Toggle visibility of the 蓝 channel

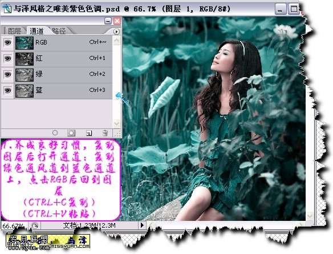tap(7, 90)
